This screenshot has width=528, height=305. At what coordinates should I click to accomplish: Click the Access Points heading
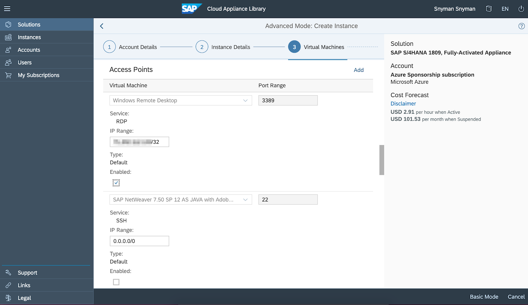click(131, 70)
